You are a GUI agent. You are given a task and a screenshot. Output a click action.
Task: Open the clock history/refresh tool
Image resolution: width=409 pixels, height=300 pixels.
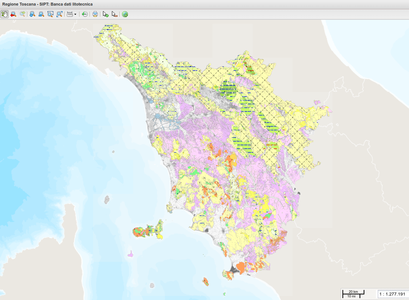click(85, 14)
